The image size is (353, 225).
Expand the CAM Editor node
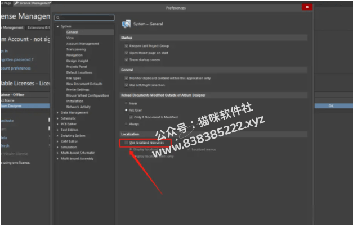[57, 141]
